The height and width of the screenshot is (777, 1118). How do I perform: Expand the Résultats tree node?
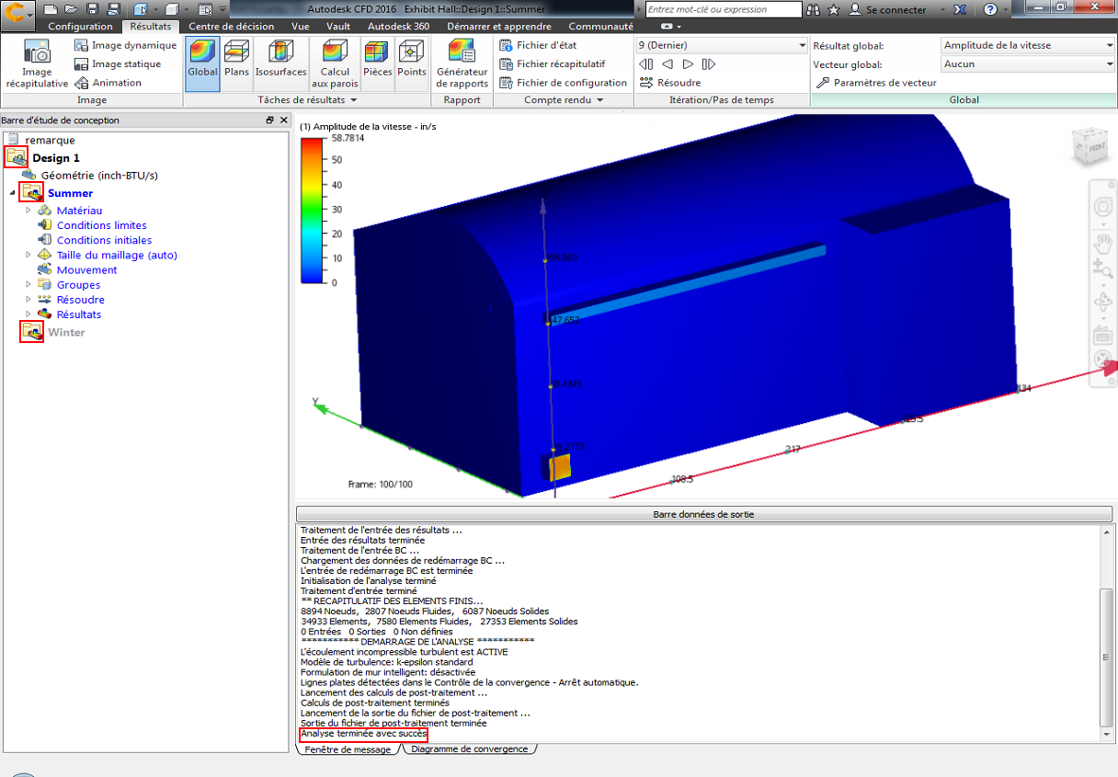(29, 314)
